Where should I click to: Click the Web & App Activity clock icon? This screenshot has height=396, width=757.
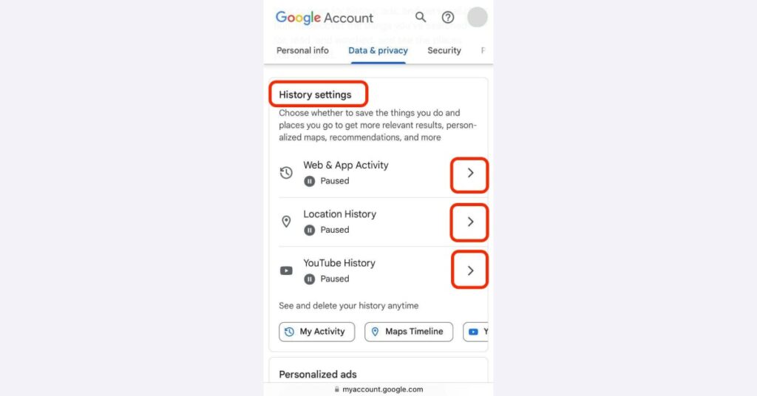coord(286,173)
